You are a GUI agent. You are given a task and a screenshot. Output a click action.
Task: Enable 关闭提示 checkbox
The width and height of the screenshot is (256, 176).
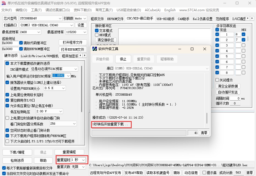[x=217, y=80]
